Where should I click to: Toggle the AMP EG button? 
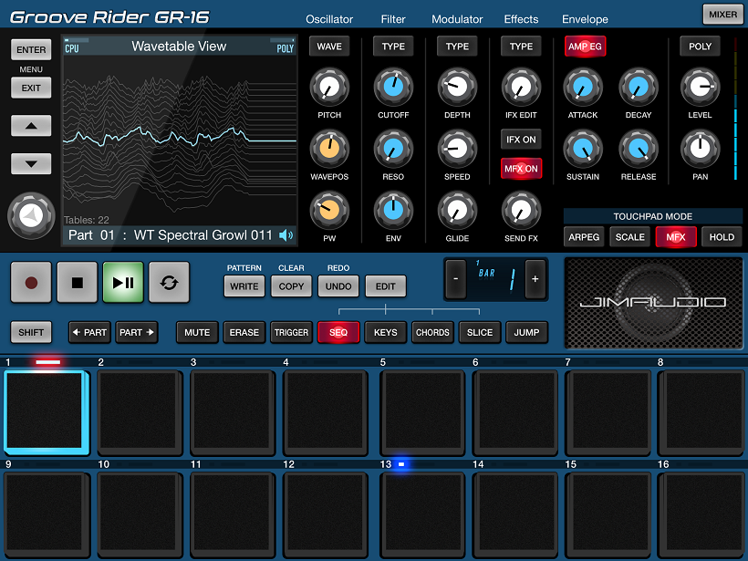coord(585,47)
